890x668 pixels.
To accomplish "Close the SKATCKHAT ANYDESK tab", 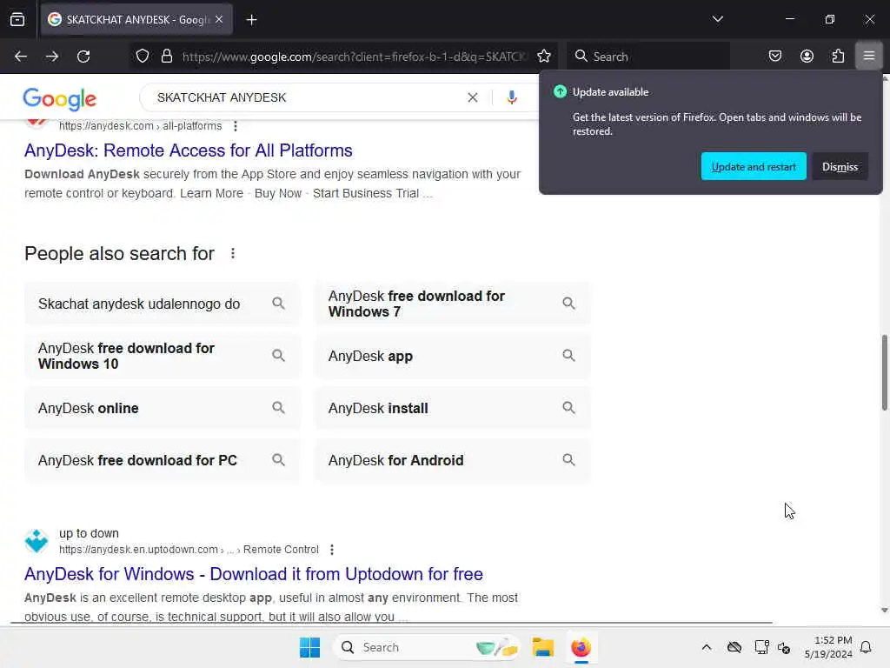I will [219, 19].
